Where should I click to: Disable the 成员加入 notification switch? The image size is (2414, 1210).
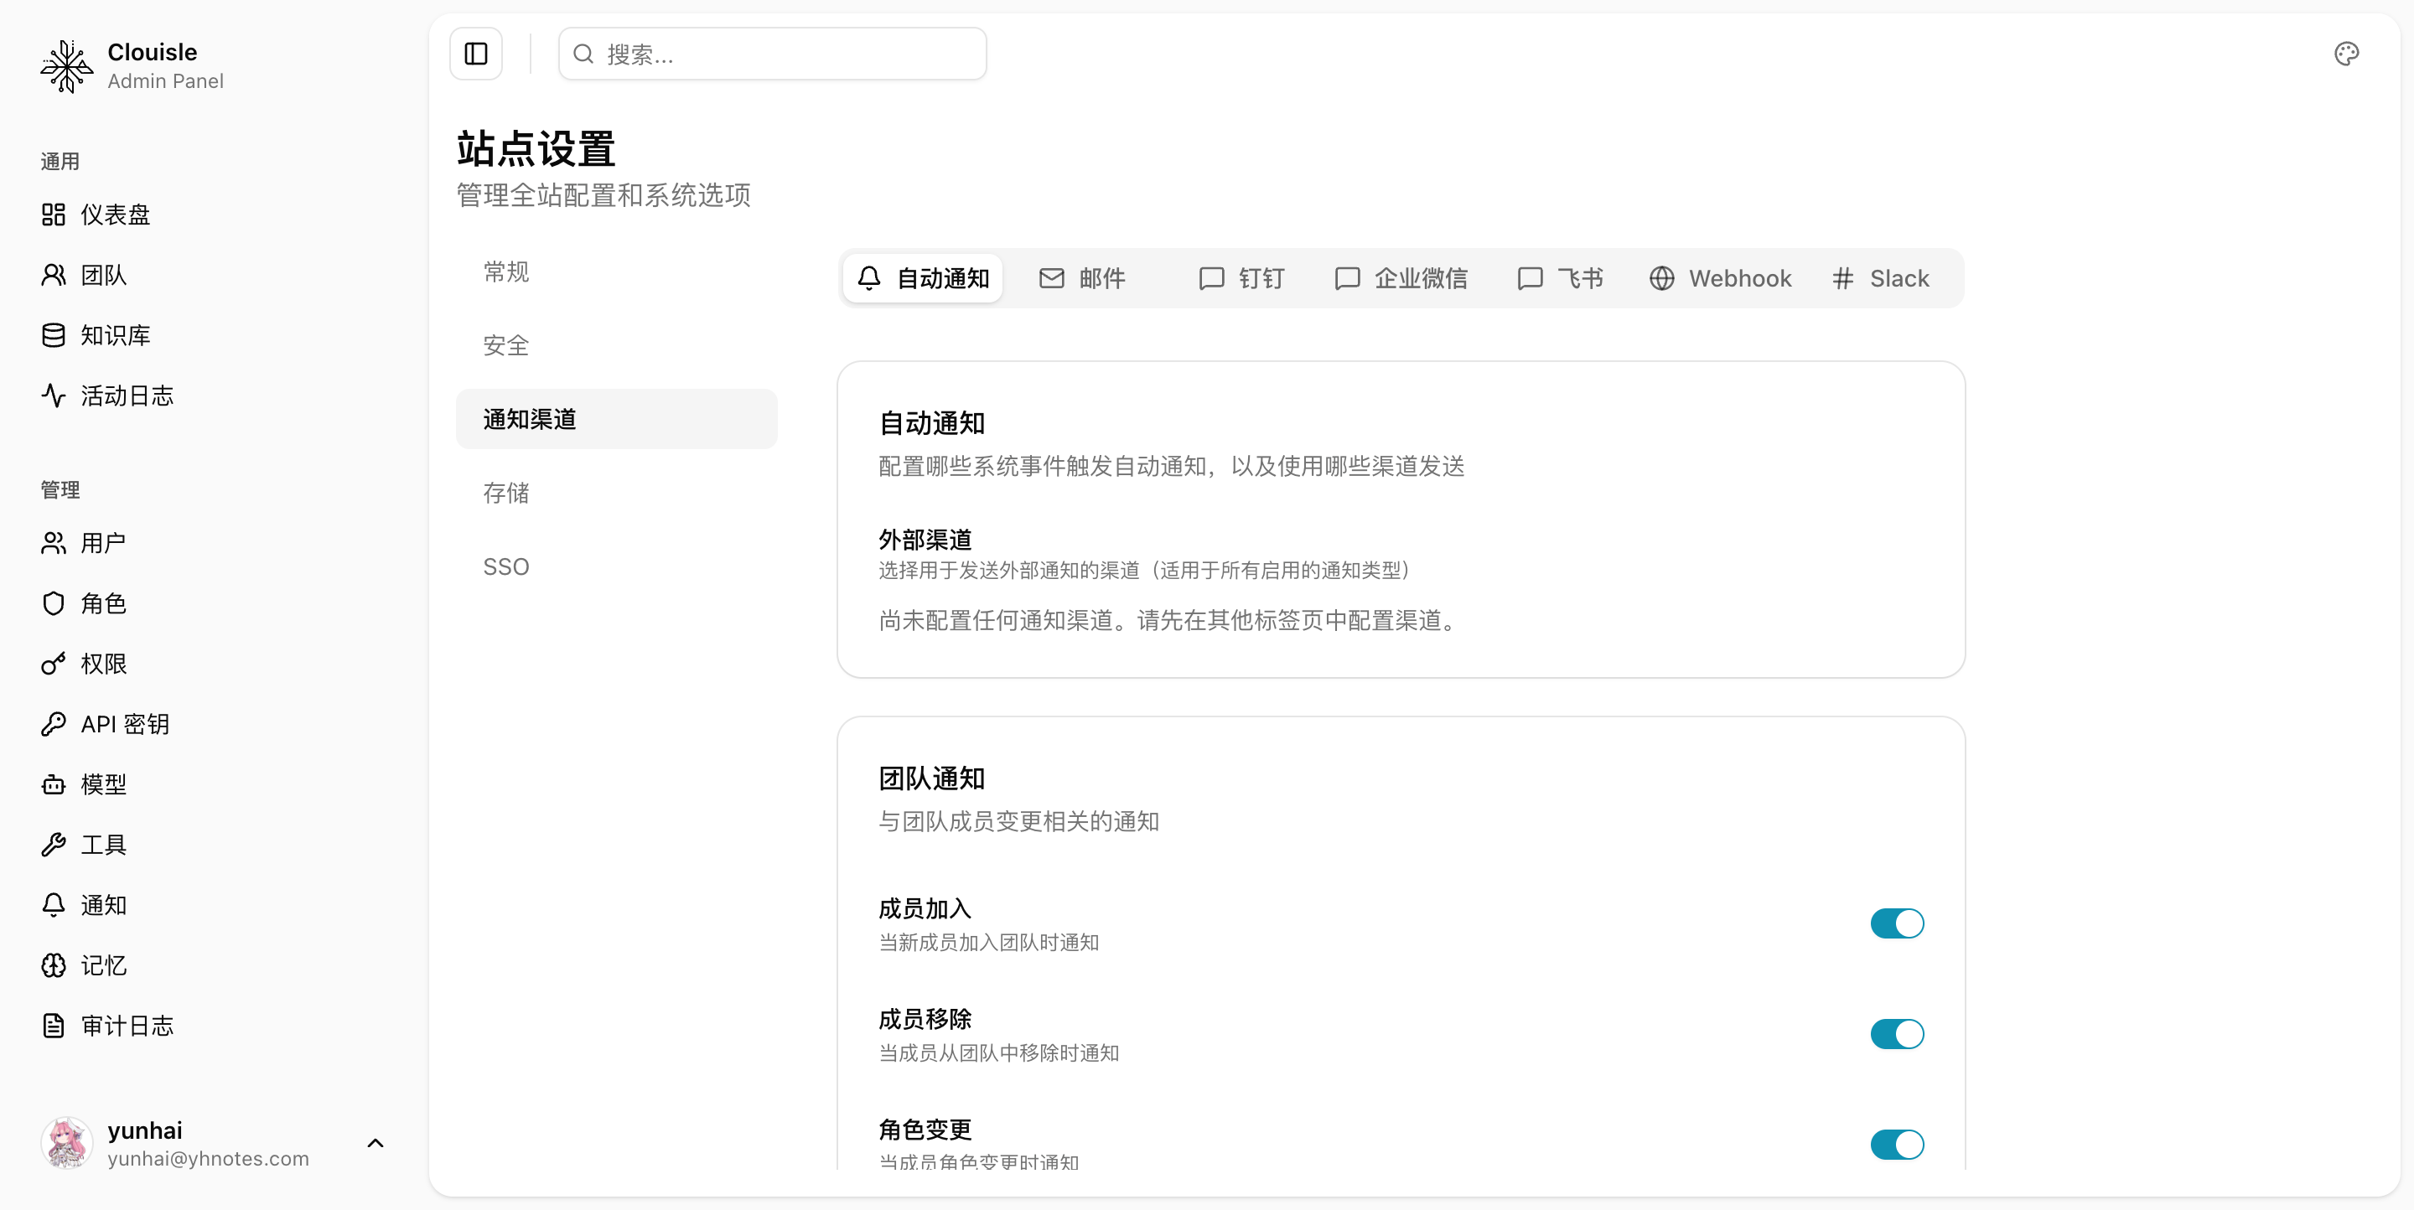click(1896, 923)
